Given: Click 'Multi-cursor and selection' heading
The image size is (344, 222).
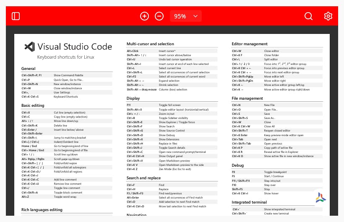Looking at the screenshot, I should click(150, 44).
